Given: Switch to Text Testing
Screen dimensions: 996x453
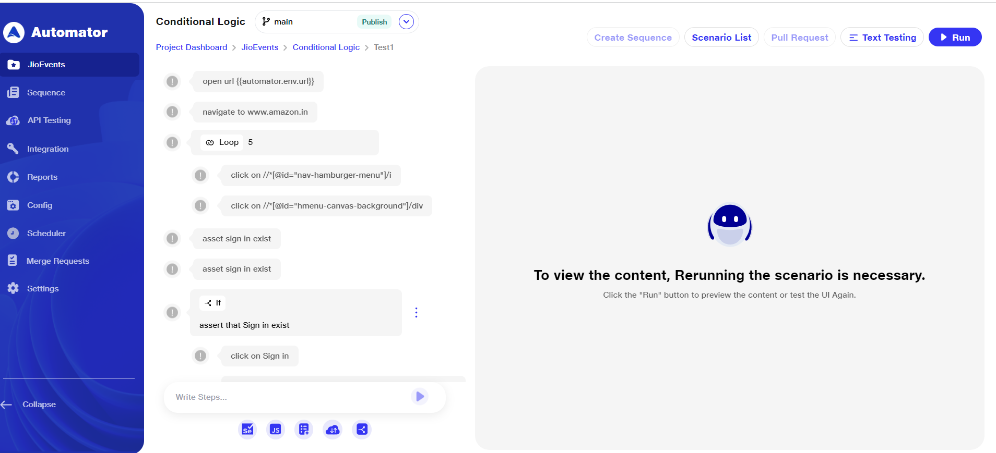Looking at the screenshot, I should 882,38.
